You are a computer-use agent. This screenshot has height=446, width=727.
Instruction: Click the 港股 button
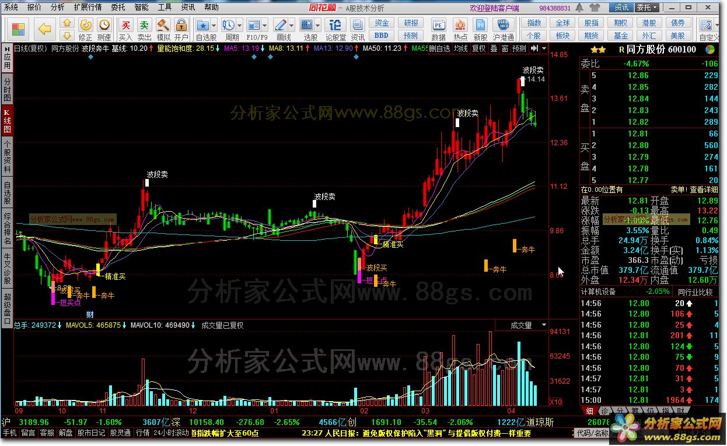coord(649,23)
